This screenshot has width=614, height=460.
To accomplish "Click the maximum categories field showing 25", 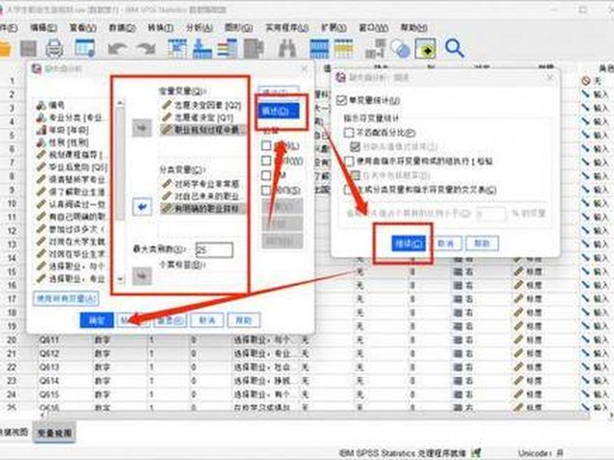I will pos(214,250).
